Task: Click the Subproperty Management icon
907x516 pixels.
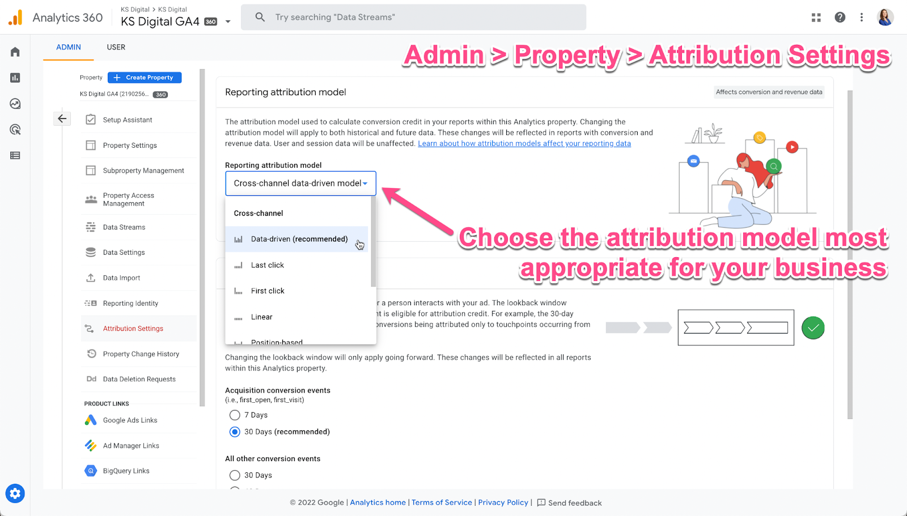Action: 91,170
